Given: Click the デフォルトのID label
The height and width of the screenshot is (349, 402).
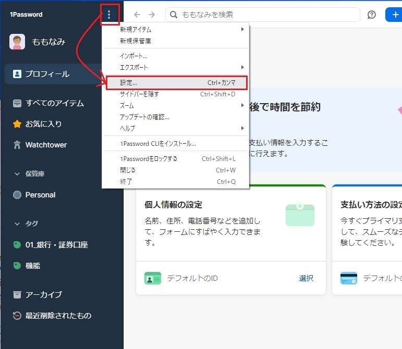Looking at the screenshot, I should pos(192,278).
